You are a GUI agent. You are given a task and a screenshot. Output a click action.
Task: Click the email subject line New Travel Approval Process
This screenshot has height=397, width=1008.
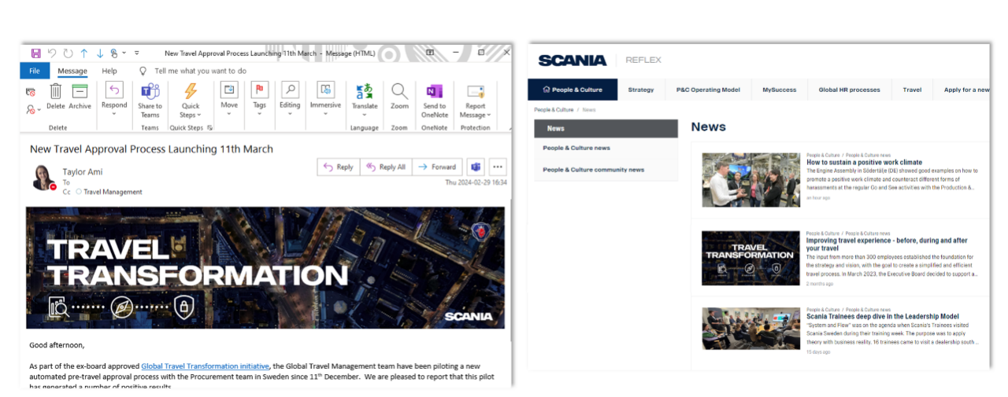tap(151, 149)
